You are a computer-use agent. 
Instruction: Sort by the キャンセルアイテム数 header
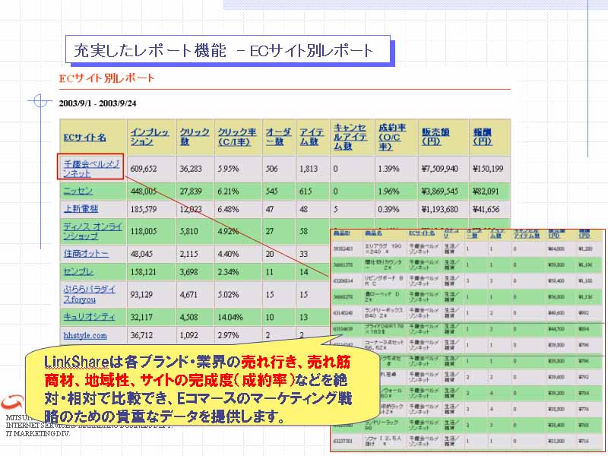350,137
